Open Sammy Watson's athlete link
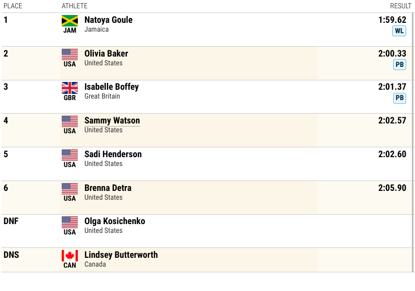The width and height of the screenshot is (415, 291). (x=112, y=121)
